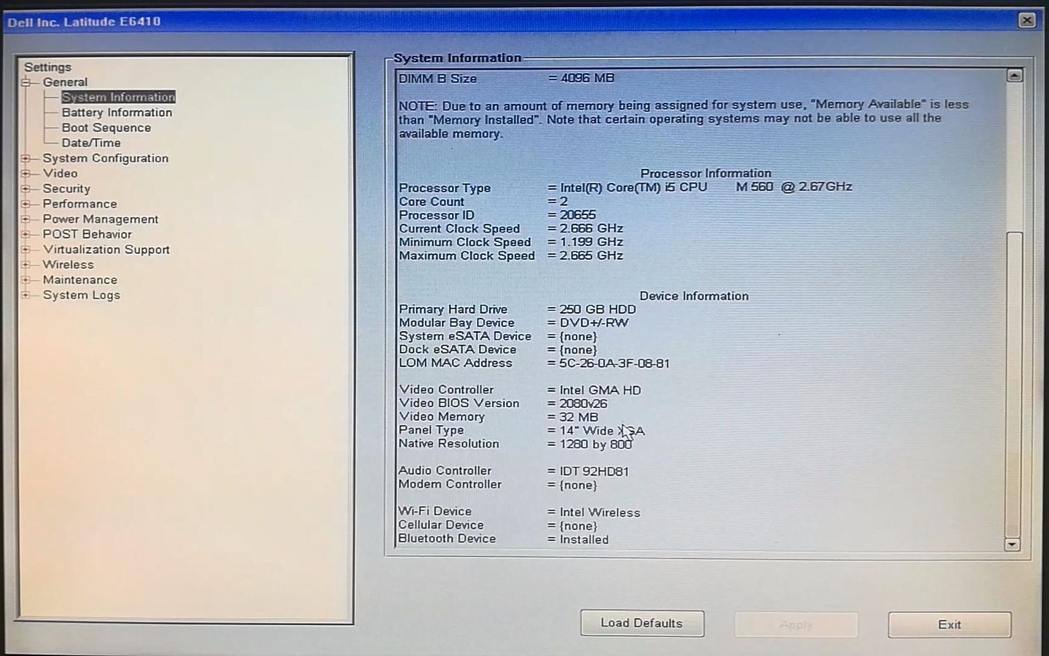Select the Security category label
The image size is (1049, 656).
point(66,189)
